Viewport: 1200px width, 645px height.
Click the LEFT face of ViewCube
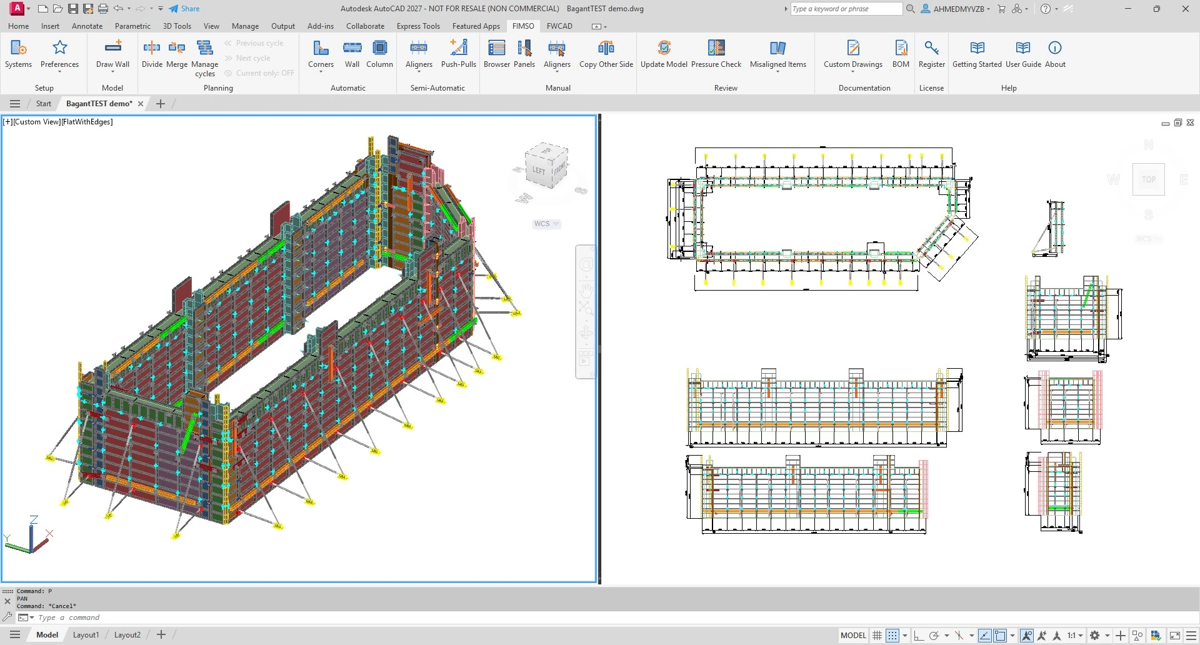[x=538, y=171]
